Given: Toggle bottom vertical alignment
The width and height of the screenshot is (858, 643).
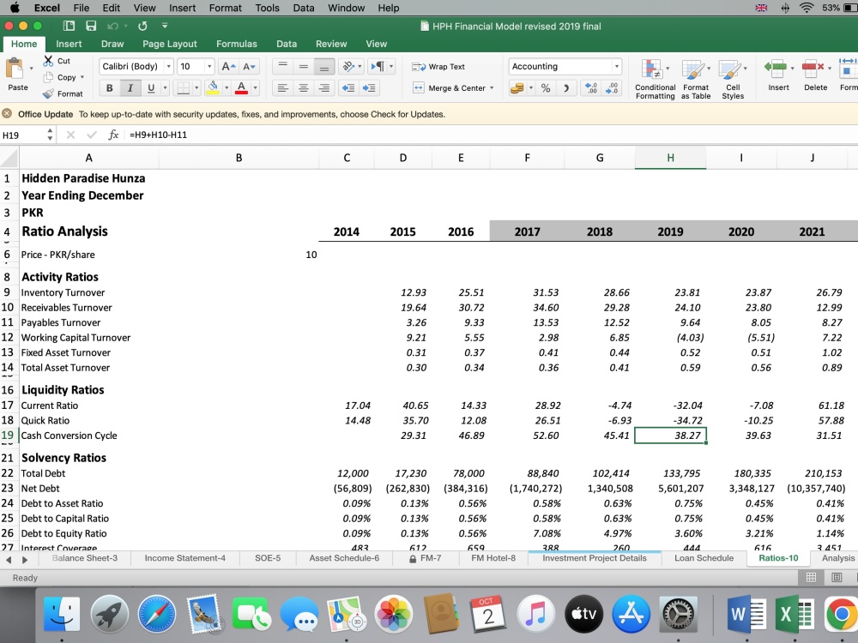Looking at the screenshot, I should [x=324, y=66].
